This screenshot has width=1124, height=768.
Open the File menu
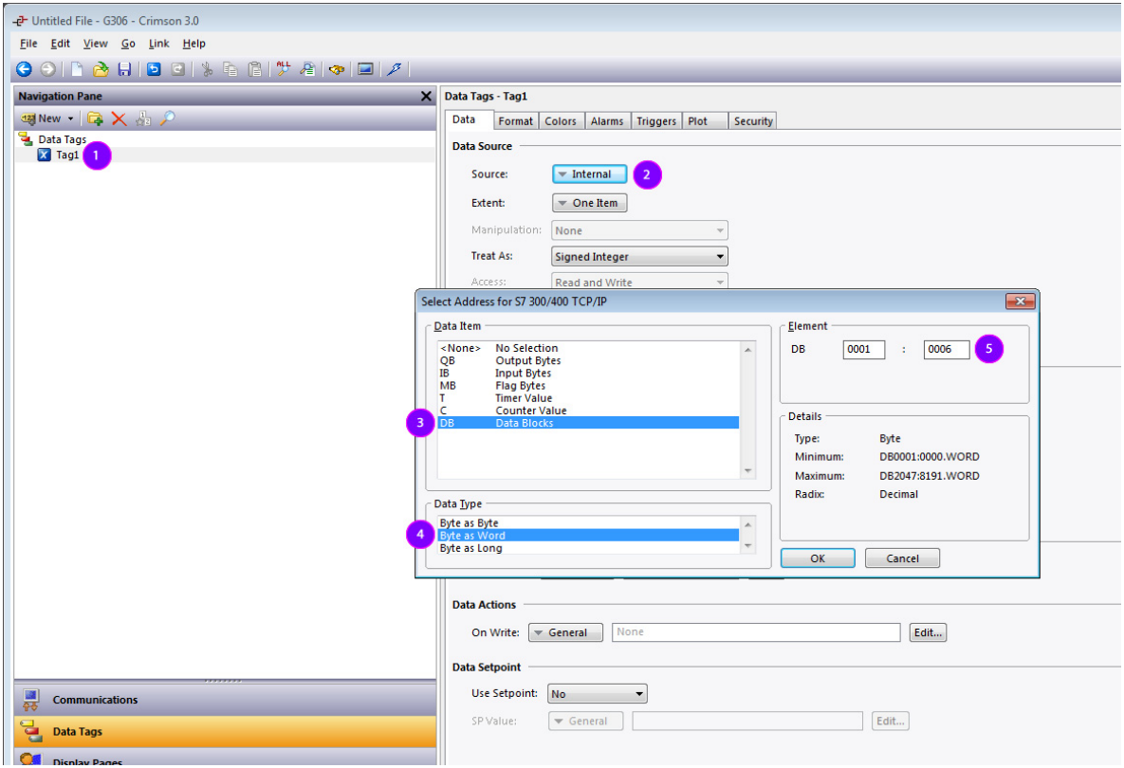(28, 44)
